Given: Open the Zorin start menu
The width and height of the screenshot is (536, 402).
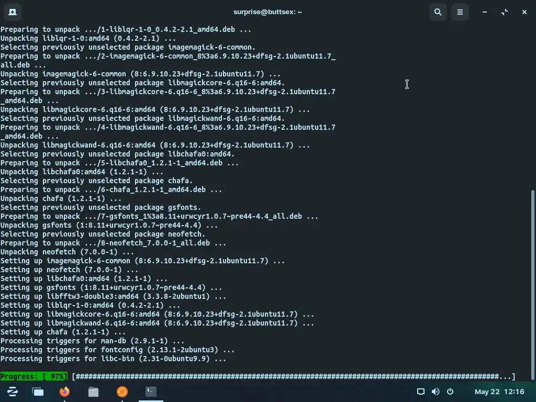Looking at the screenshot, I should [13, 392].
